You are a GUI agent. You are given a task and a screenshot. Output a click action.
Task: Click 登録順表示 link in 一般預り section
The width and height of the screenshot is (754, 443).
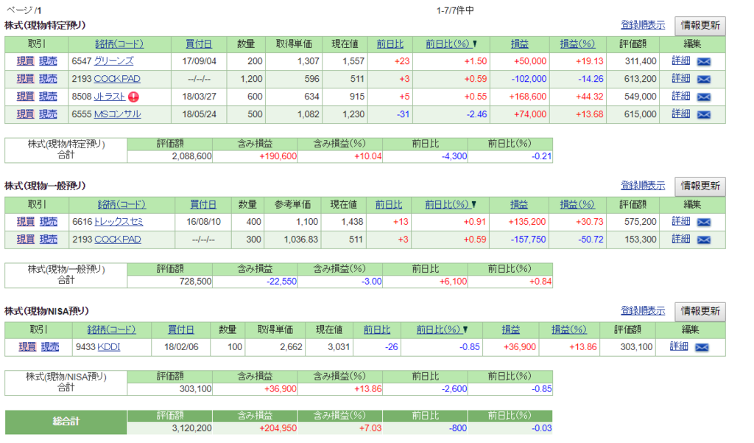click(x=643, y=186)
